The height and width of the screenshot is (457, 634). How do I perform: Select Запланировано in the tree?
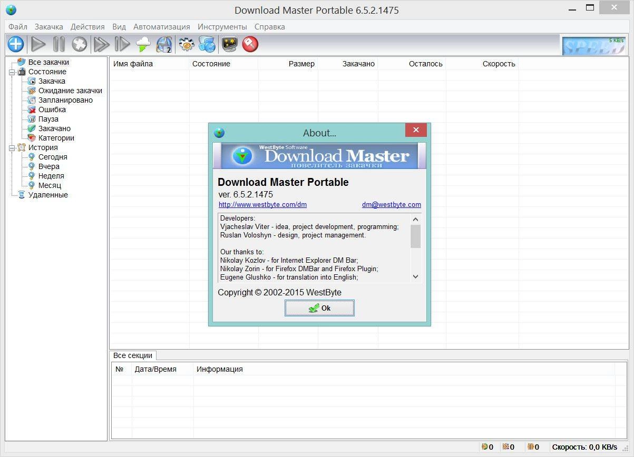click(65, 100)
